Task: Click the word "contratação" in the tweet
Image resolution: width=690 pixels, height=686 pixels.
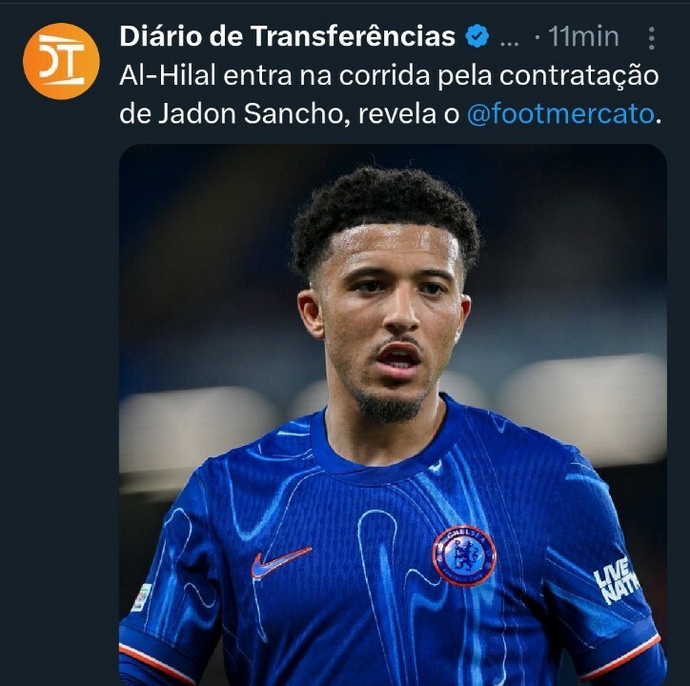Action: [x=579, y=76]
